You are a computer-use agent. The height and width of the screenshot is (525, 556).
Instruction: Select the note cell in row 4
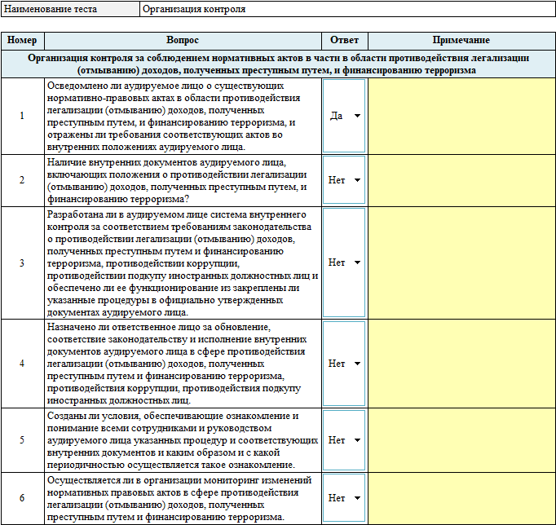pos(461,364)
